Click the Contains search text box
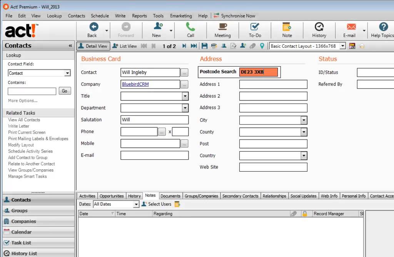This screenshot has height=257, width=394. coord(32,91)
